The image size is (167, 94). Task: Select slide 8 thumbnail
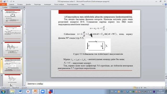pyautogui.click(x=13, y=65)
